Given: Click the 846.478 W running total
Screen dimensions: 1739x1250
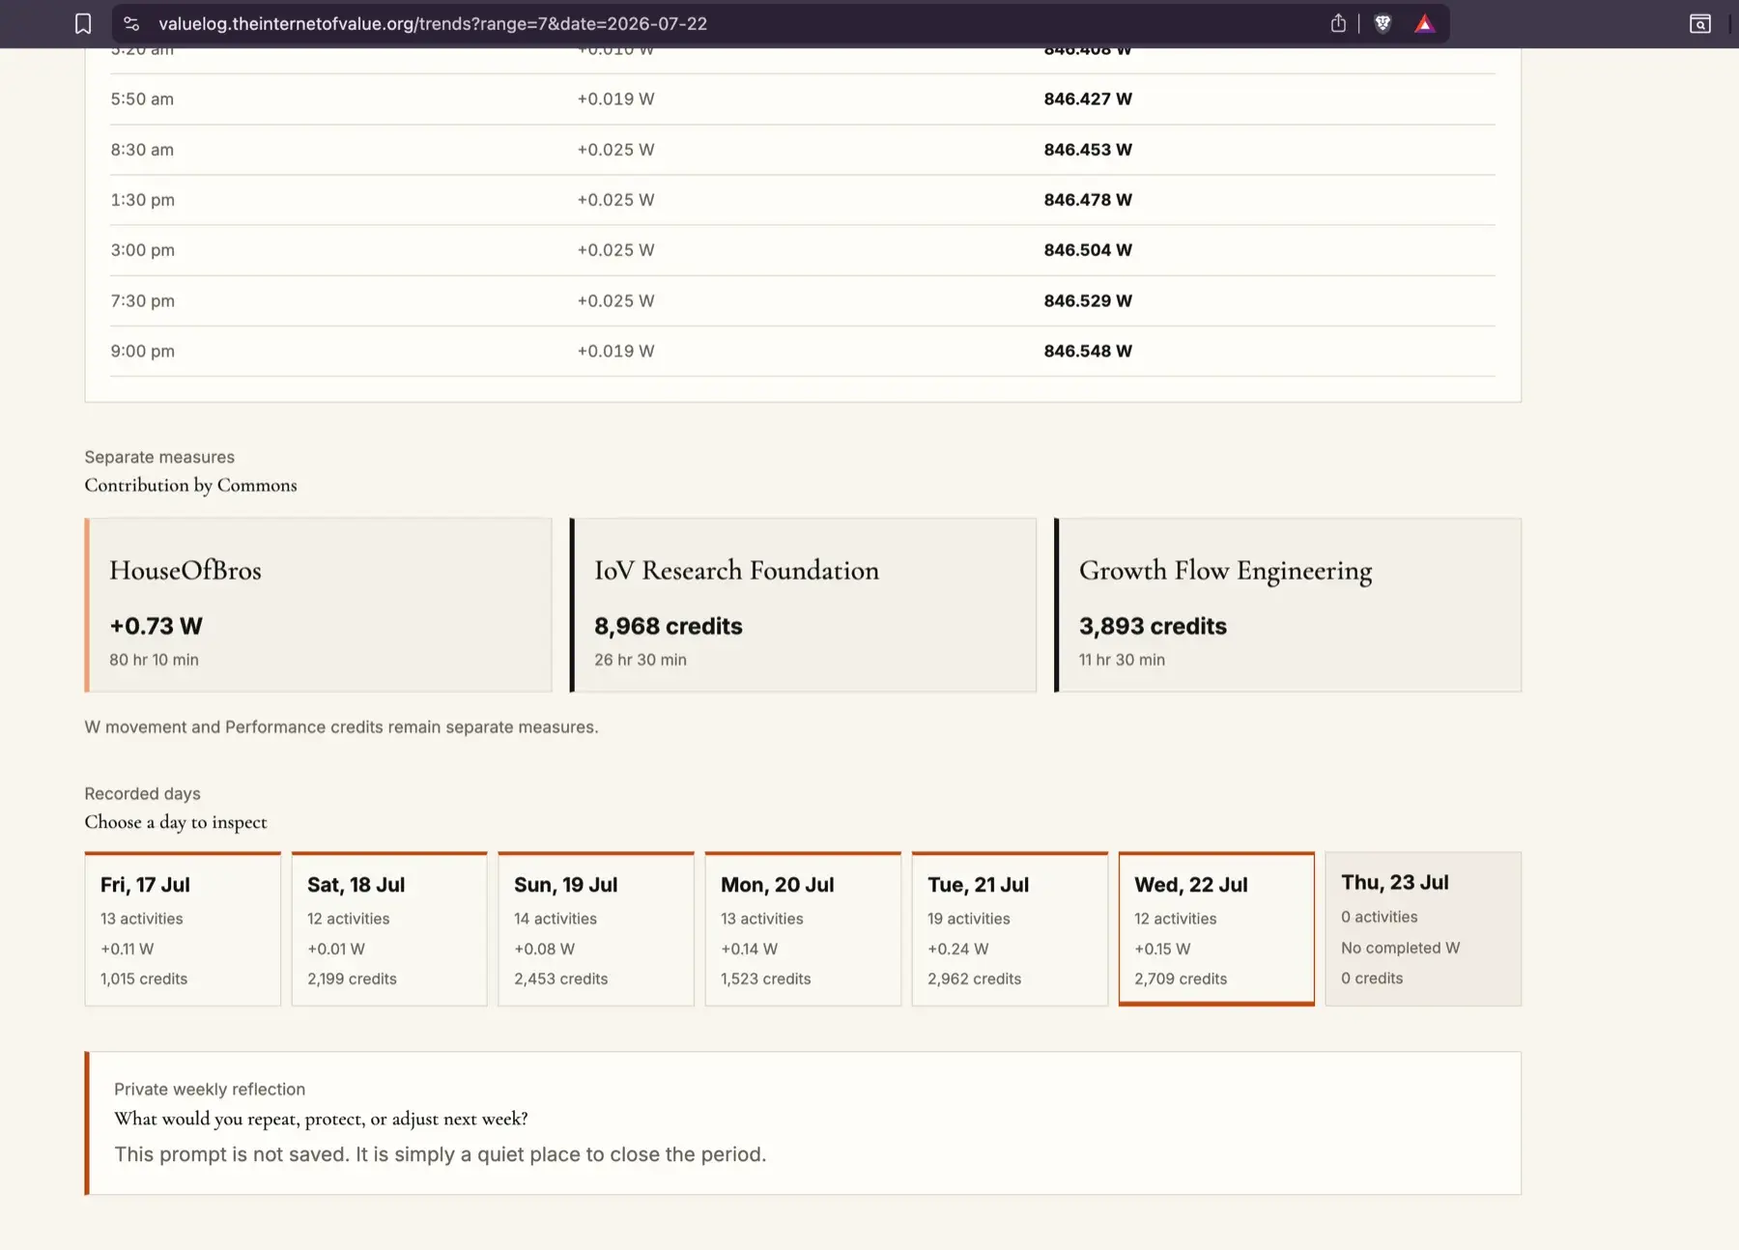Looking at the screenshot, I should click(x=1088, y=200).
